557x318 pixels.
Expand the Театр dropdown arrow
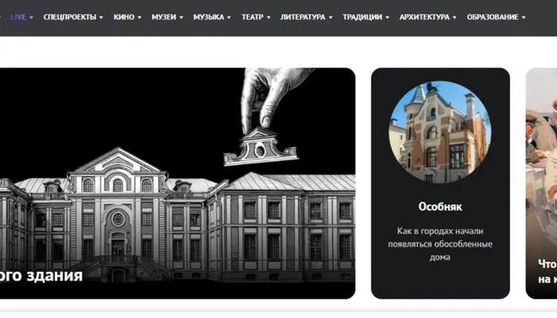click(x=268, y=17)
